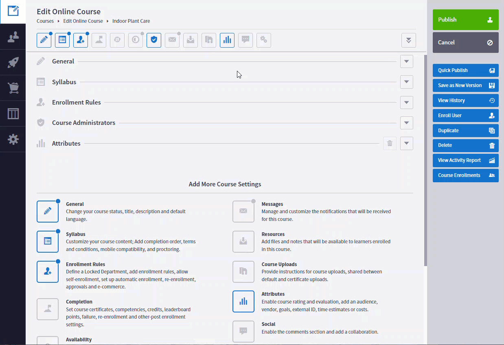Click the Course Uploads icon in the top toolbar
504x345 pixels.
209,40
